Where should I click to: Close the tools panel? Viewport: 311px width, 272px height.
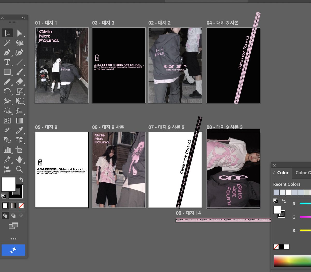pyautogui.click(x=2, y=18)
